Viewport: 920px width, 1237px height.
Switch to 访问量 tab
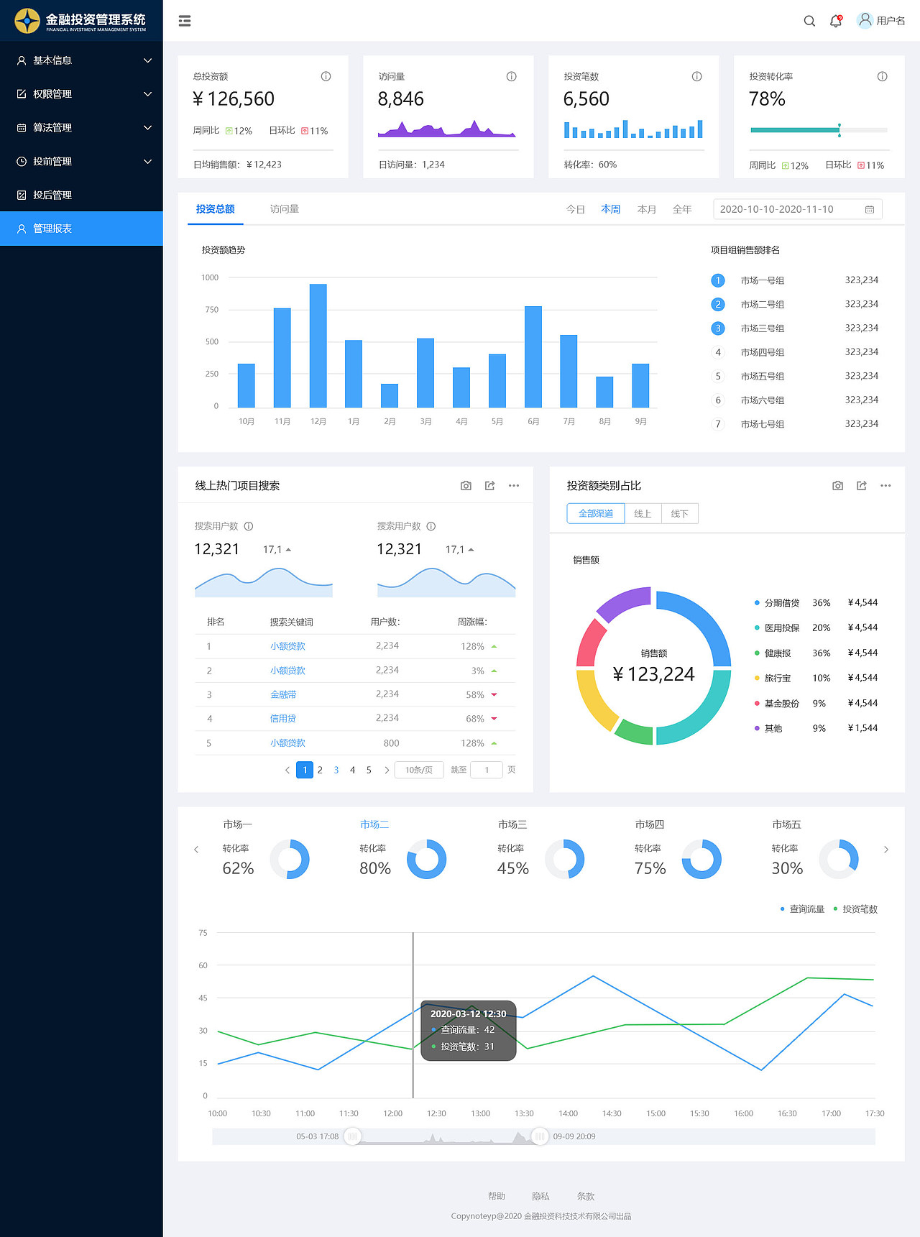(x=285, y=209)
